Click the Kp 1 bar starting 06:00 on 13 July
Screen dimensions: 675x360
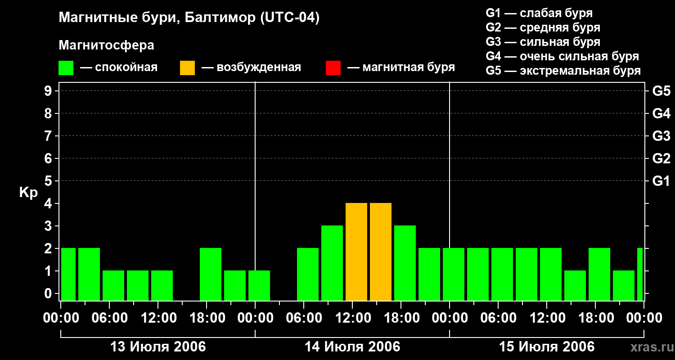[x=113, y=286]
